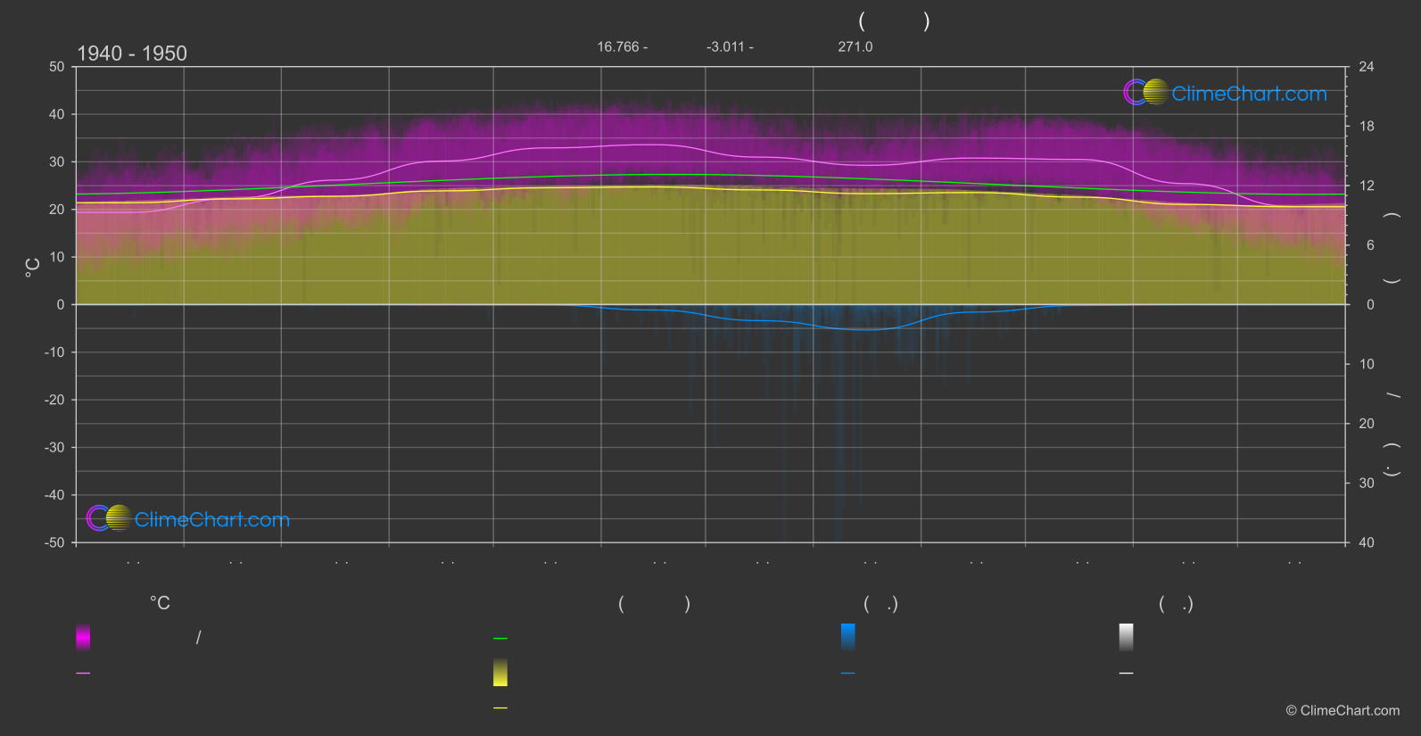Toggle the yellow gradient legend swatch
The width and height of the screenshot is (1421, 736).
tap(500, 673)
